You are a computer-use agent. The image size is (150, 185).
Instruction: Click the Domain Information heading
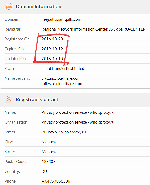tap(38, 6)
